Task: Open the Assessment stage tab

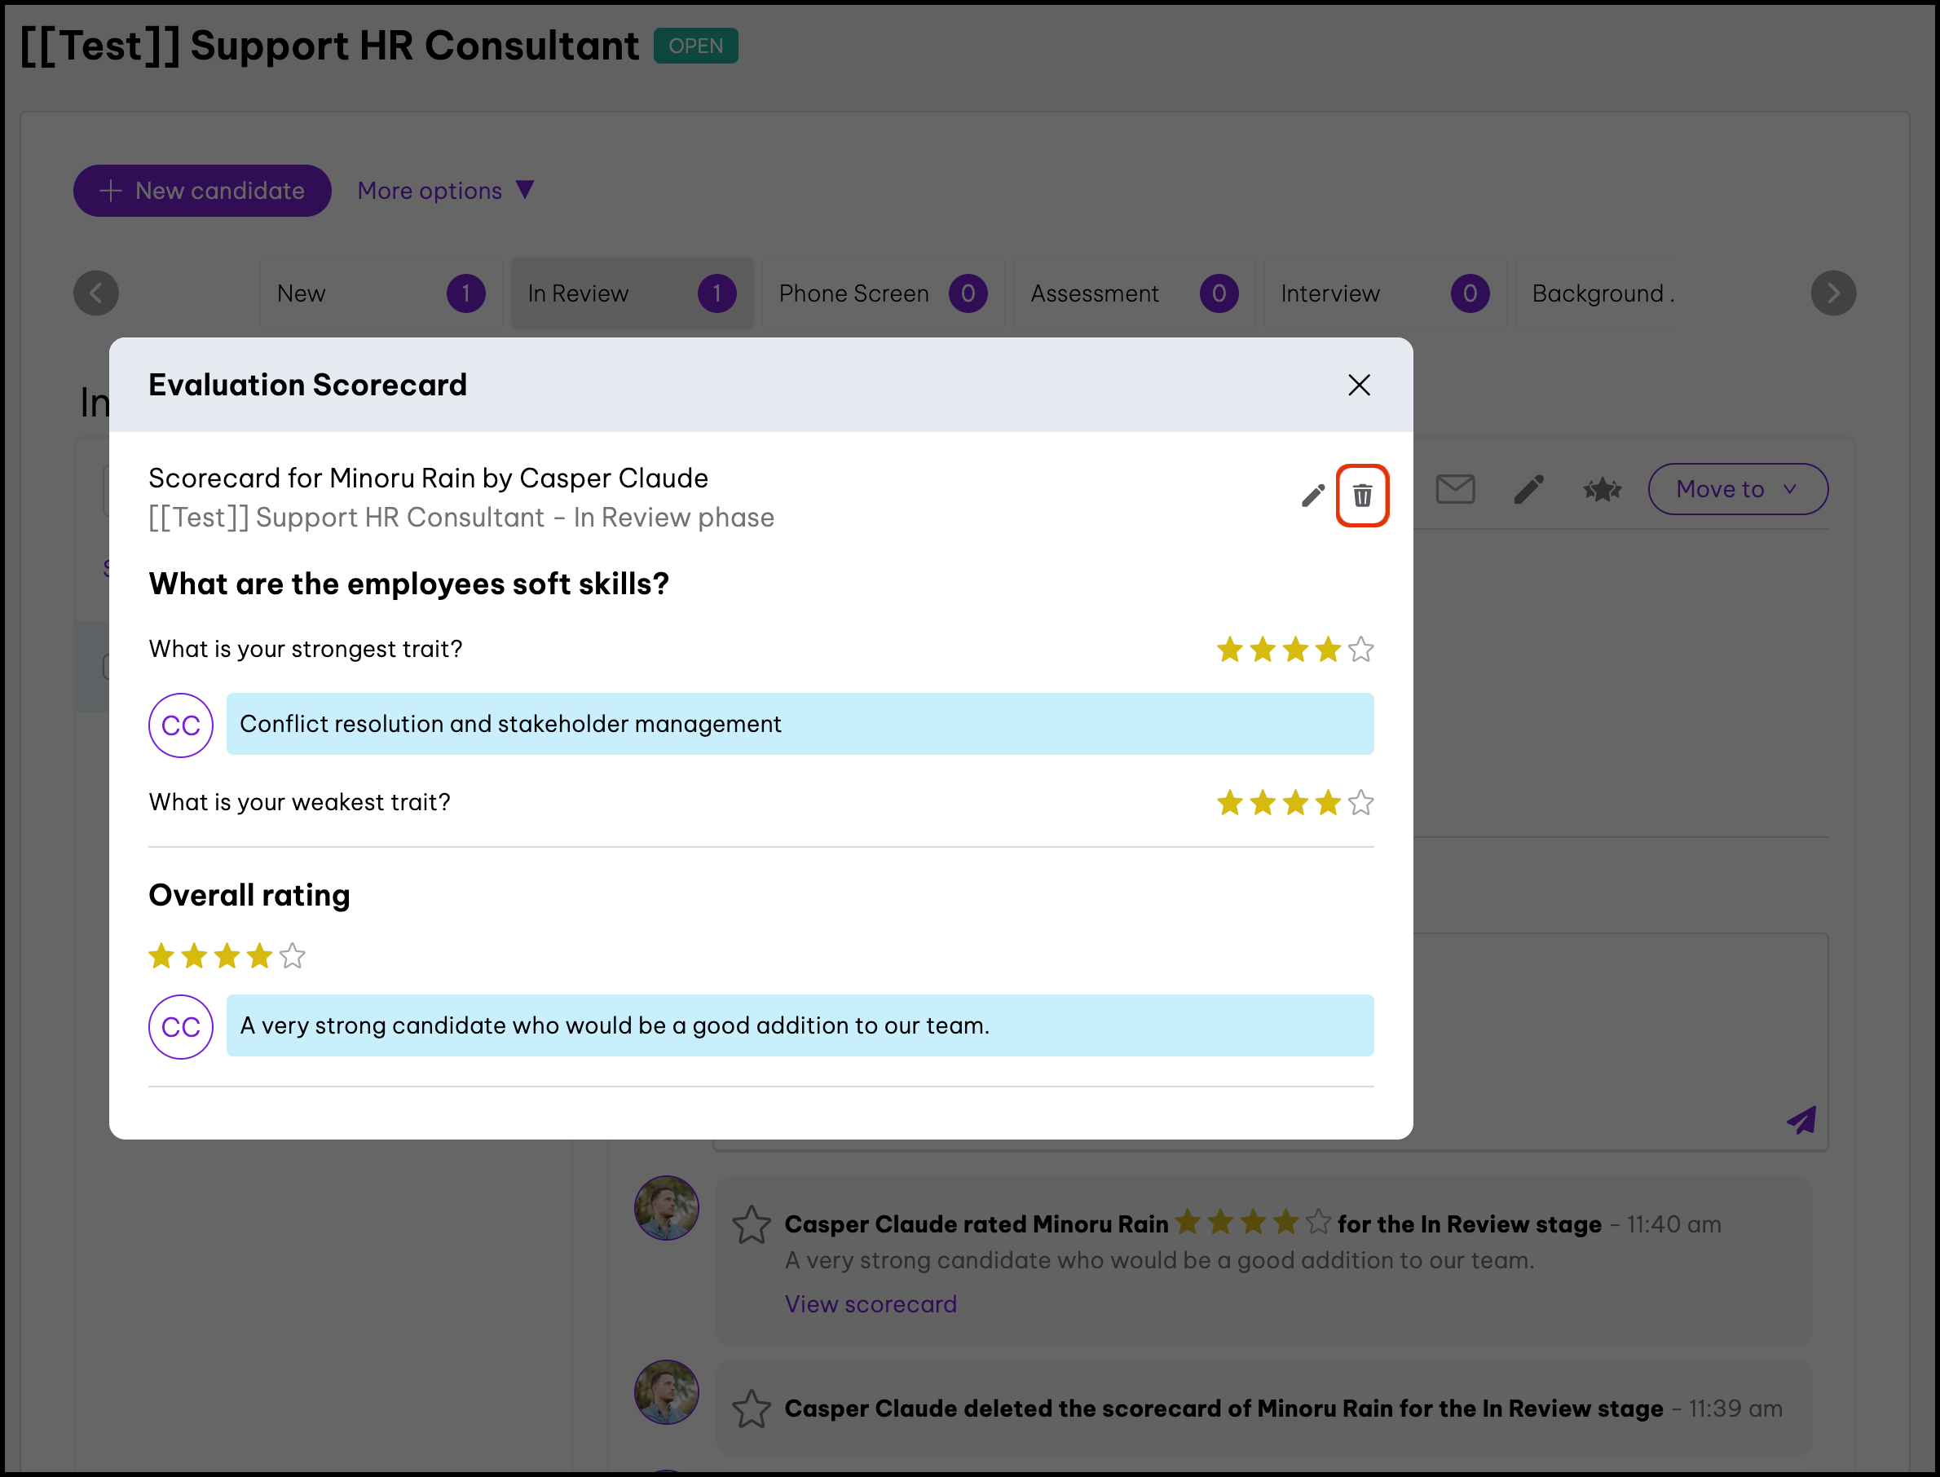Action: coord(1133,293)
